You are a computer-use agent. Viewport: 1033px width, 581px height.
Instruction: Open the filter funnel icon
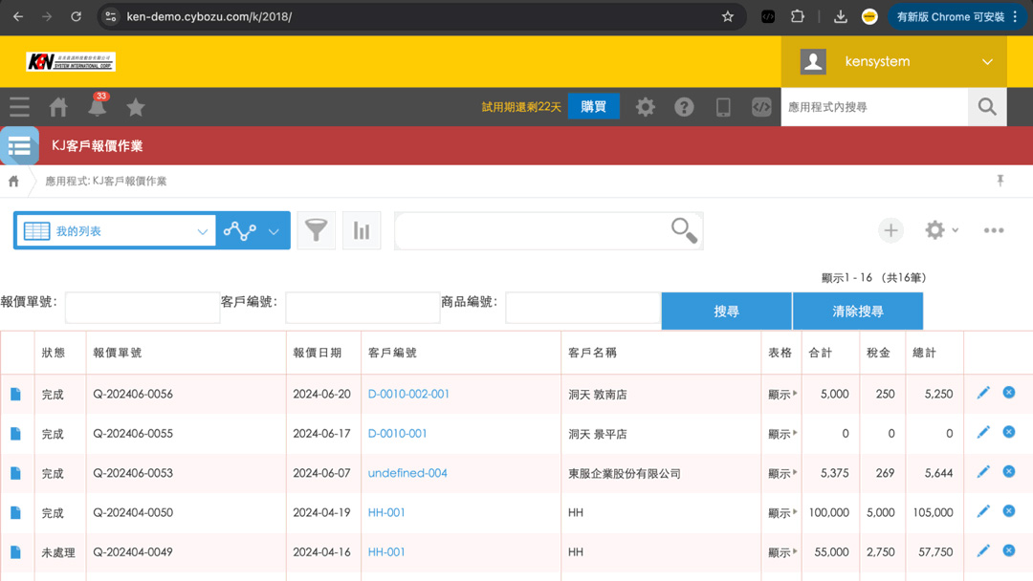point(316,230)
